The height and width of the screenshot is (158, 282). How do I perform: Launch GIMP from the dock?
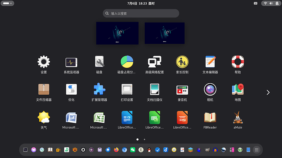tap(207, 150)
